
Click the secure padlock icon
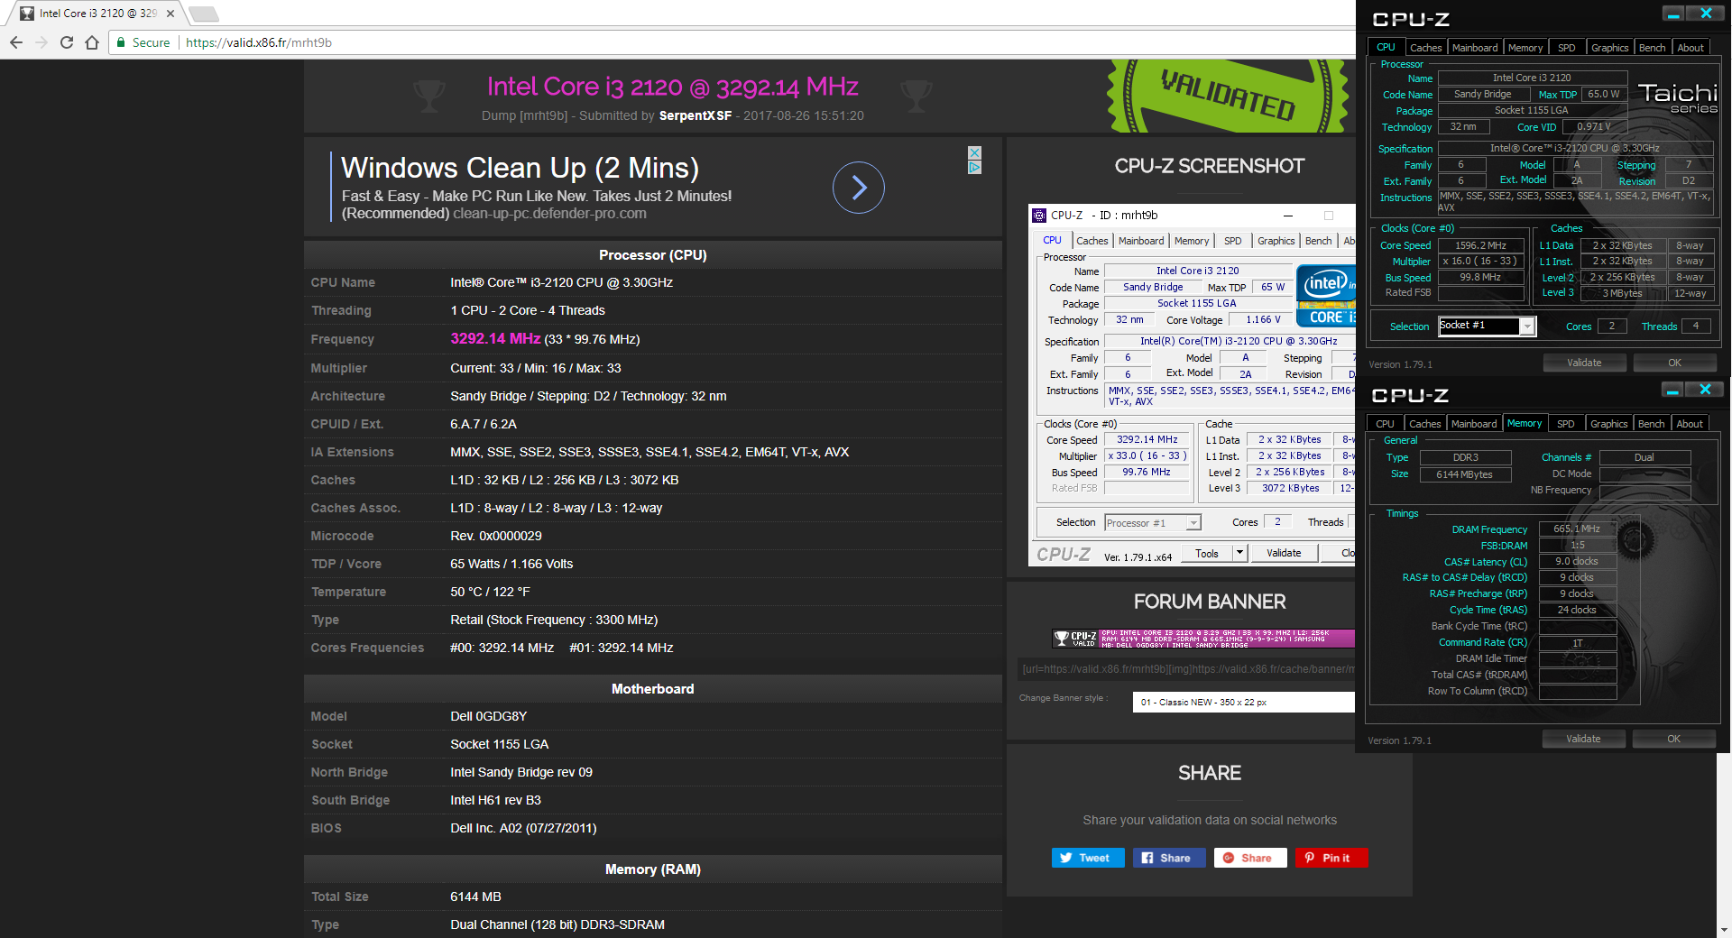click(121, 42)
